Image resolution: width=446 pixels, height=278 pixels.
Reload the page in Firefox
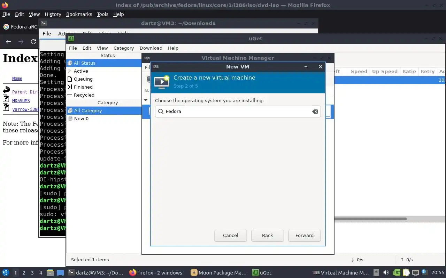[33, 42]
